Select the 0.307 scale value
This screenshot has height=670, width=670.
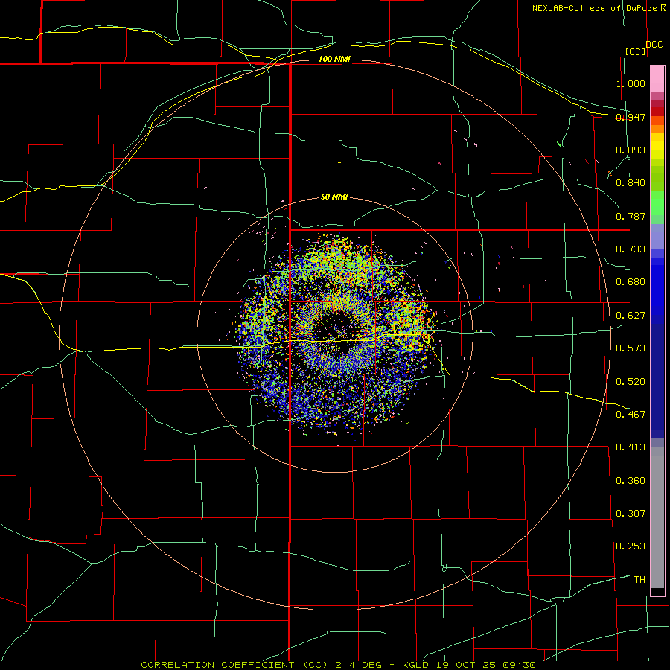631,514
